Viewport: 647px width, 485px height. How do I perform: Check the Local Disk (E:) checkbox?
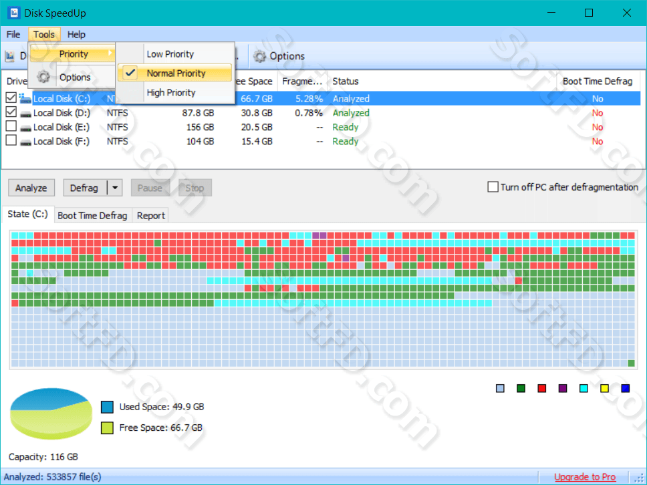tap(11, 126)
